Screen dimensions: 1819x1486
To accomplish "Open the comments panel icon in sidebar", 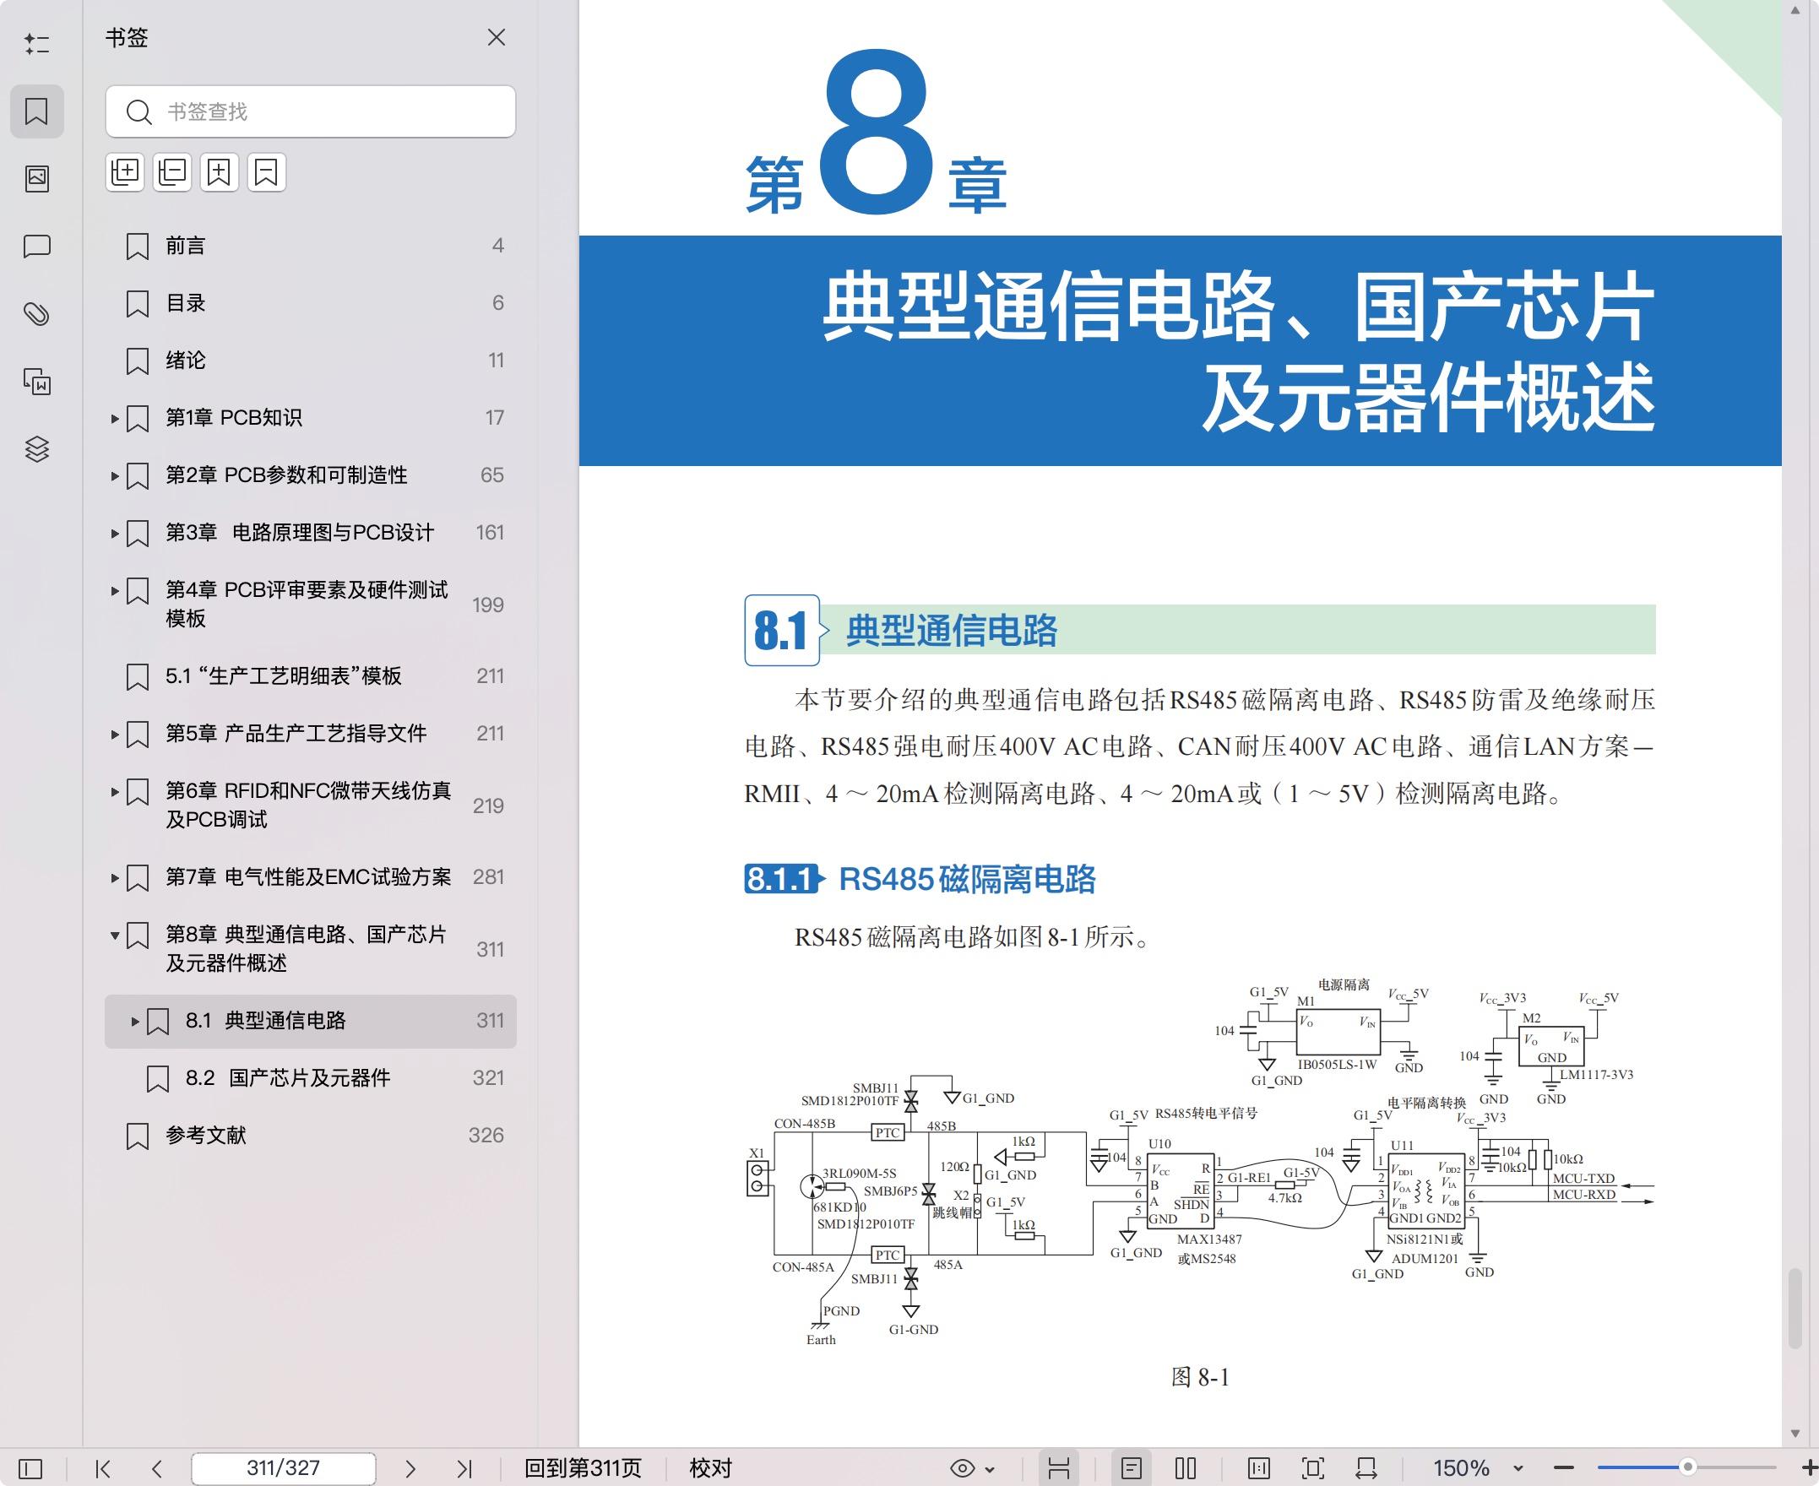I will pos(37,247).
